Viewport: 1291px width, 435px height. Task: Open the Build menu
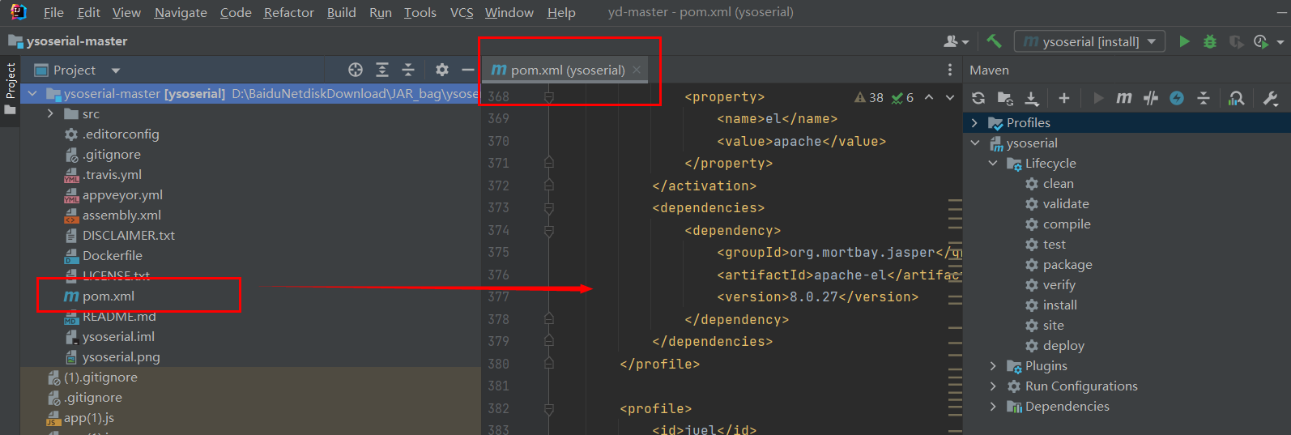[x=342, y=12]
